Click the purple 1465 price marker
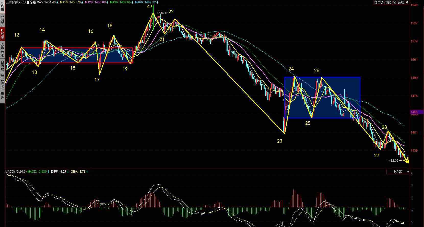Screen dimensions: 424x227 pyautogui.click(x=416, y=112)
